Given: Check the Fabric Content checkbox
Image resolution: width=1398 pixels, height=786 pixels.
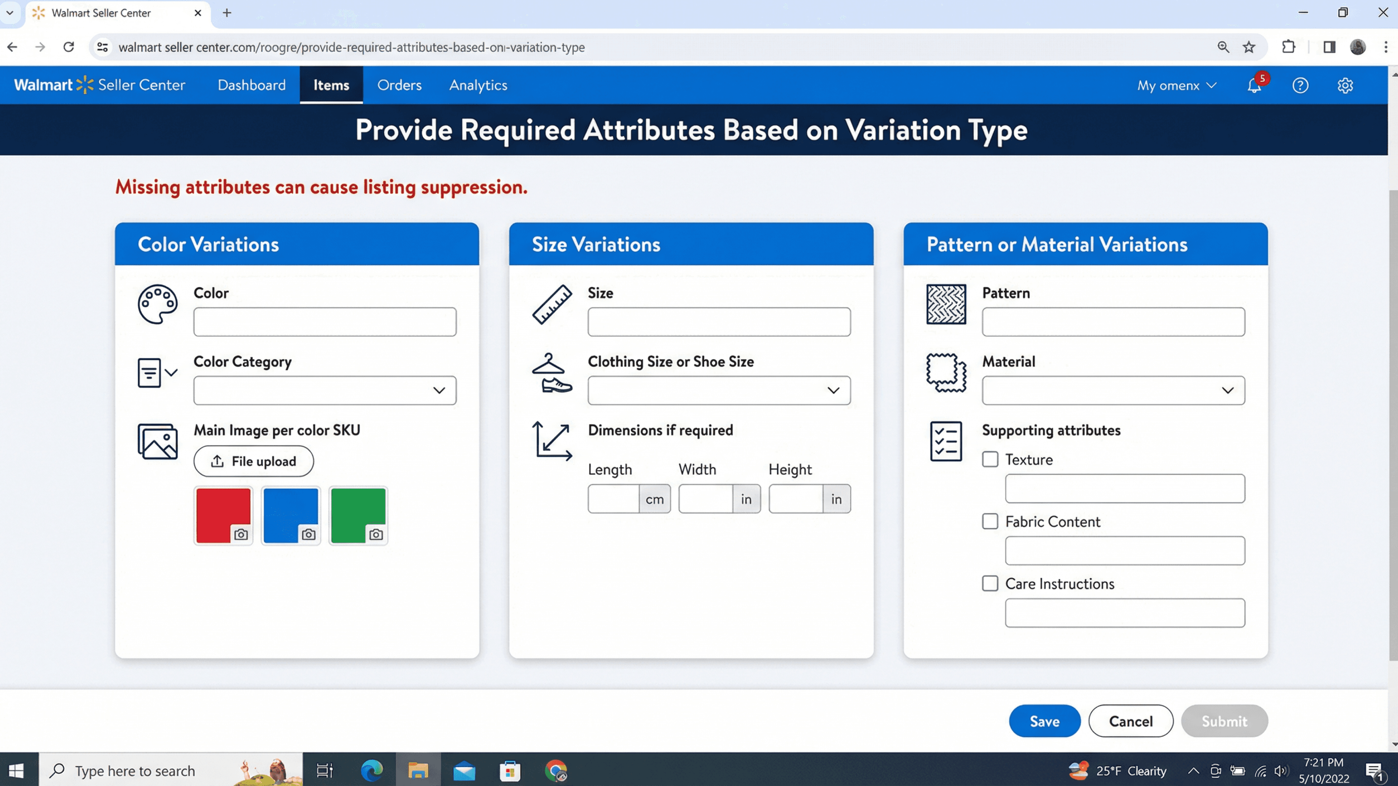Looking at the screenshot, I should [x=990, y=521].
